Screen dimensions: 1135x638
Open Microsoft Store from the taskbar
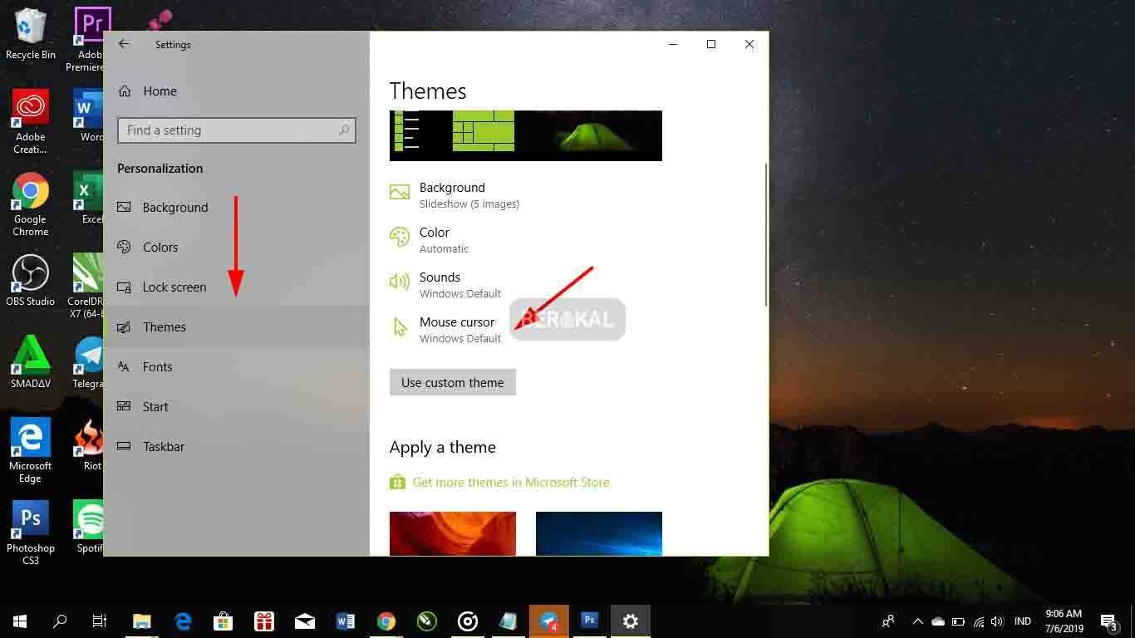pos(224,621)
